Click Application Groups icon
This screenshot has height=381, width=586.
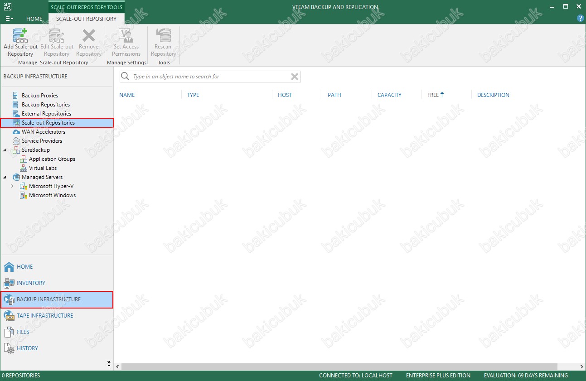coord(24,159)
